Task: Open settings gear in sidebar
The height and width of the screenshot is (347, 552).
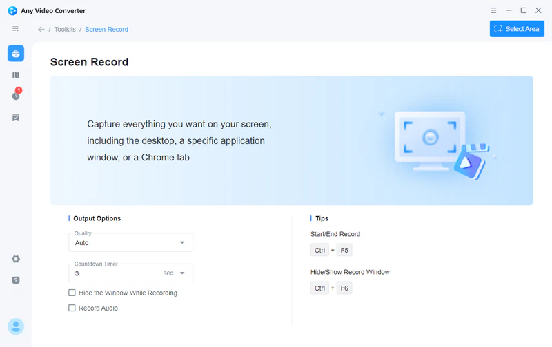Action: [16, 259]
